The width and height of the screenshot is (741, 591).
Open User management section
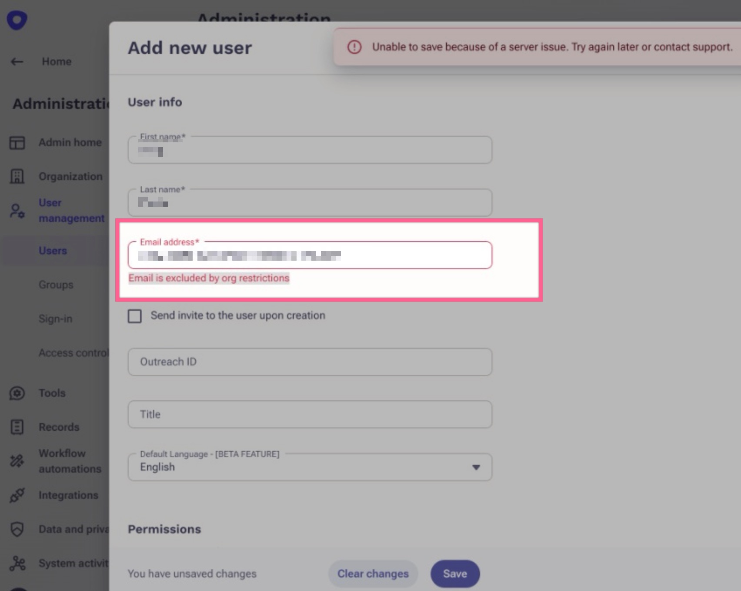[x=71, y=211]
